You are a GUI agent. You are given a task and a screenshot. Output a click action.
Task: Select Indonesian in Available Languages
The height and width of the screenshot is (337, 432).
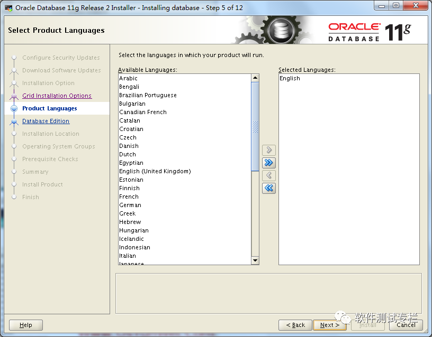coord(185,247)
